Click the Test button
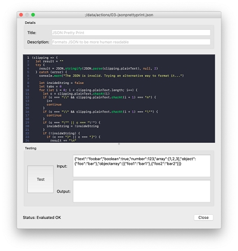Screen dimensions: 238x251 [40, 179]
